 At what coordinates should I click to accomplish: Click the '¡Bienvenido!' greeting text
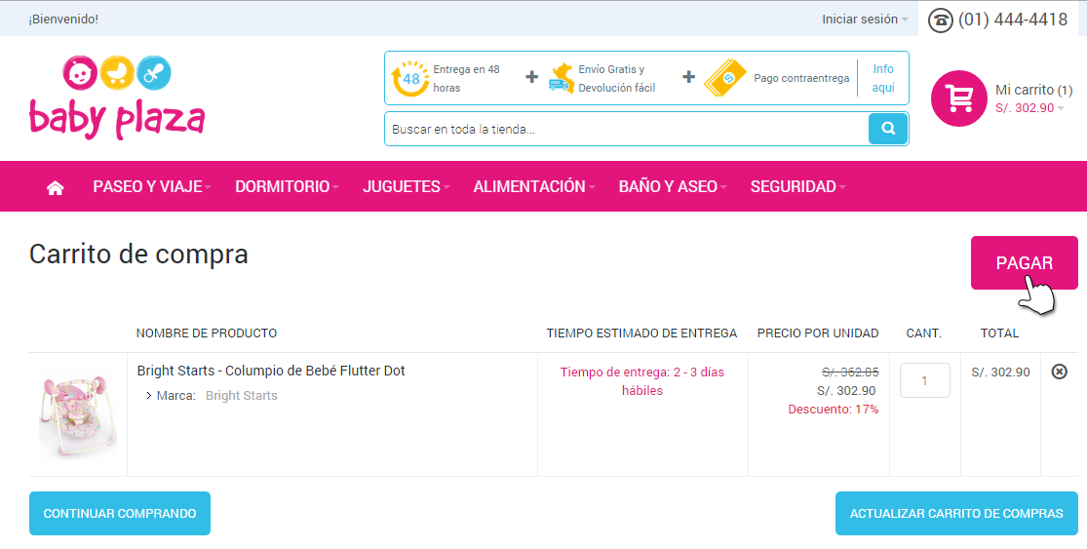tap(63, 20)
